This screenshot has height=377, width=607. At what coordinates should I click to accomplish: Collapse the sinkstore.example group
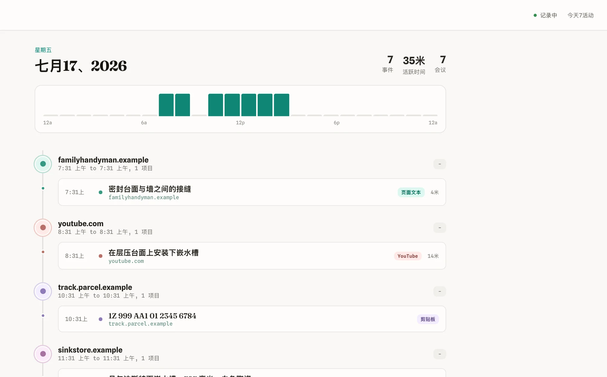[439, 354]
